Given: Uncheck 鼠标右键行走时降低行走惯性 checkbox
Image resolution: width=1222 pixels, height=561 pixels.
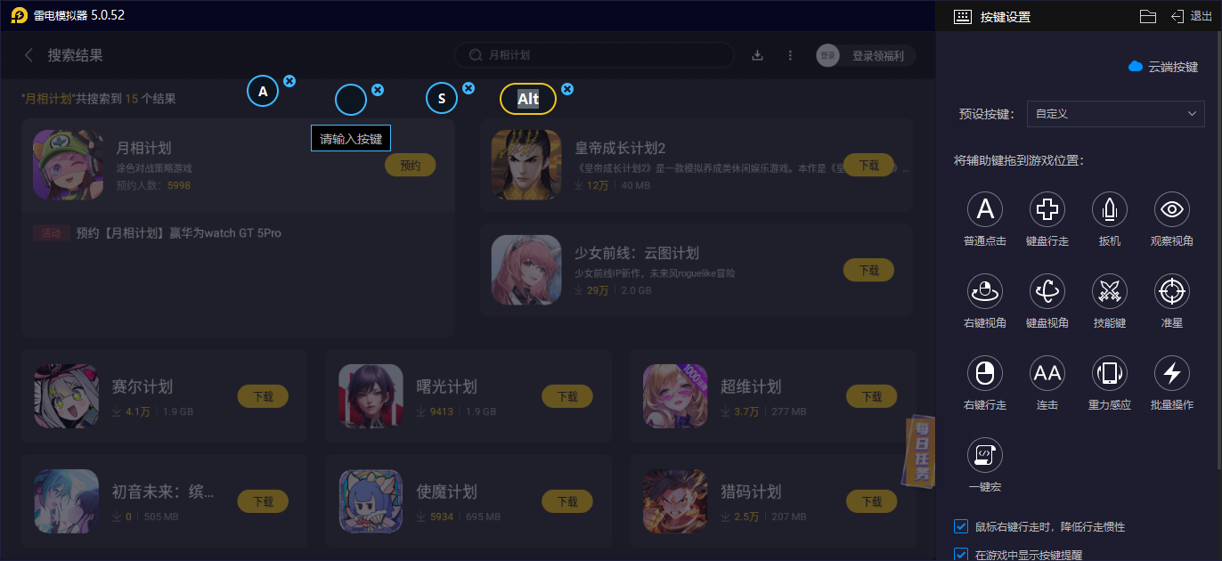Looking at the screenshot, I should click(961, 526).
